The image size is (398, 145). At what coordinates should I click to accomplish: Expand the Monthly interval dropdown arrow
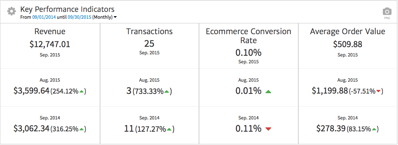pos(115,17)
